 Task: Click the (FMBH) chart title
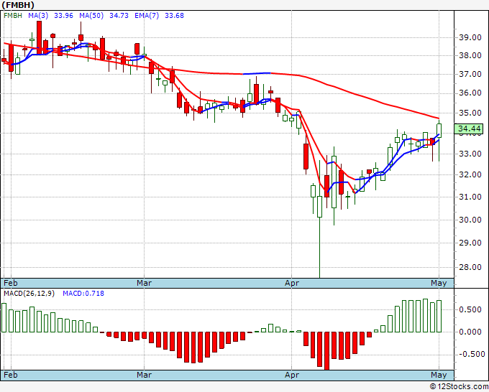click(18, 5)
